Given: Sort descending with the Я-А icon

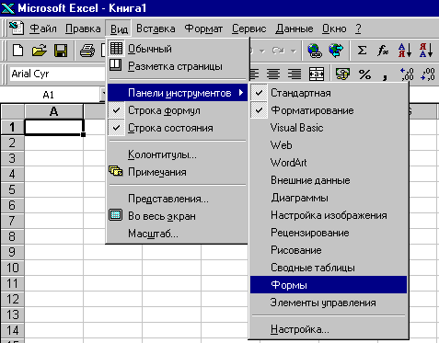Looking at the screenshot, I should (x=426, y=51).
